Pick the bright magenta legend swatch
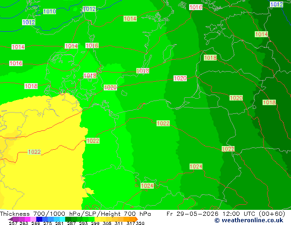This screenshot has width=291, height=225. [28, 219]
